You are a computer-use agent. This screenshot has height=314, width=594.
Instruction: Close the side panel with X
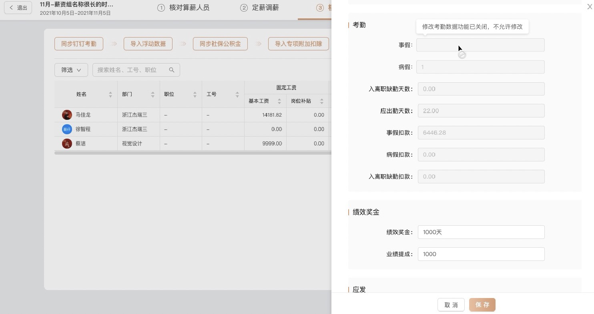click(x=589, y=7)
